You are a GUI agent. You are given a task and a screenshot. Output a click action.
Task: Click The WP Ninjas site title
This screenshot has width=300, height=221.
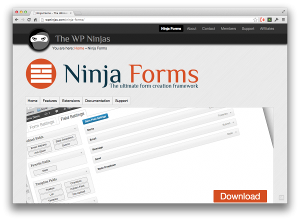point(82,39)
